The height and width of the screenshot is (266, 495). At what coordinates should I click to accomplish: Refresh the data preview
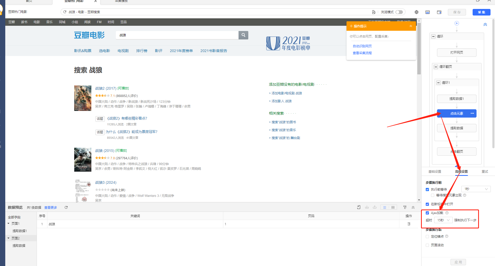(66, 207)
